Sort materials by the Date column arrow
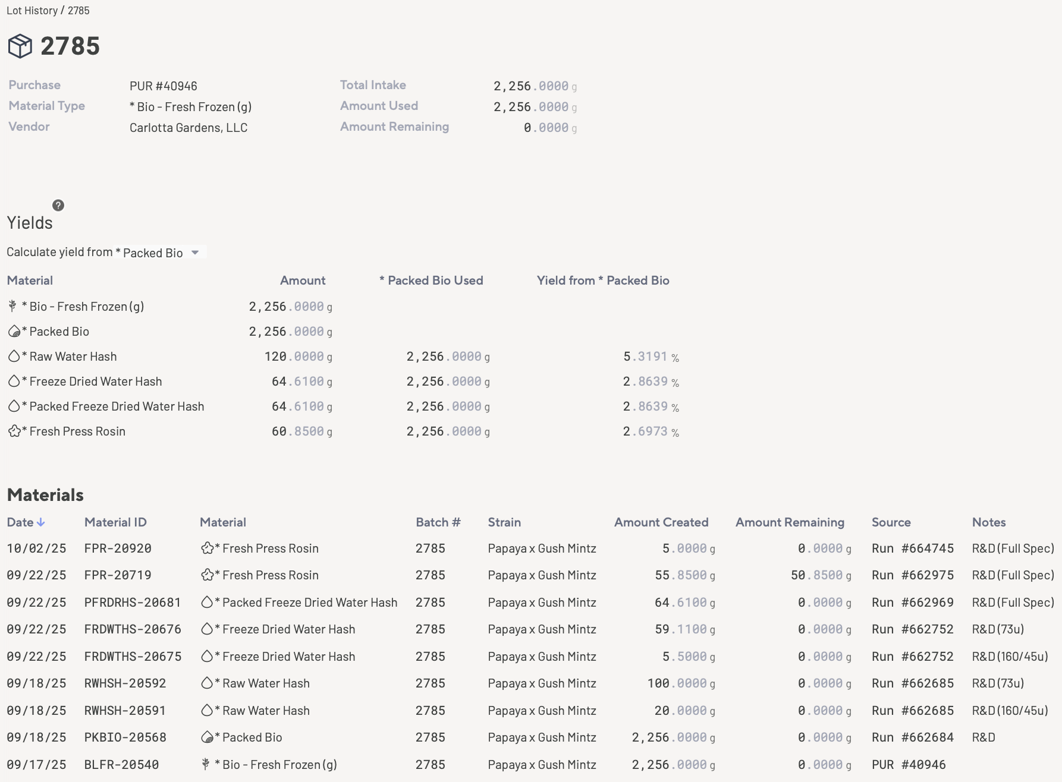 [40, 522]
